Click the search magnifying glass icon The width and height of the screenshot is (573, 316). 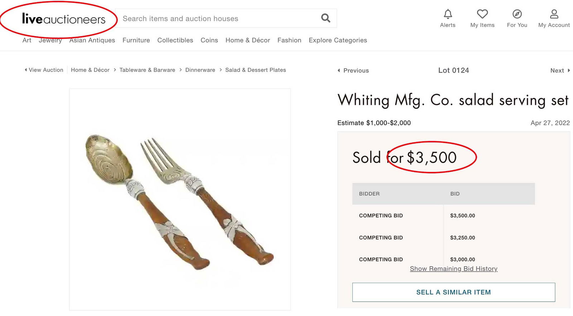click(x=325, y=18)
